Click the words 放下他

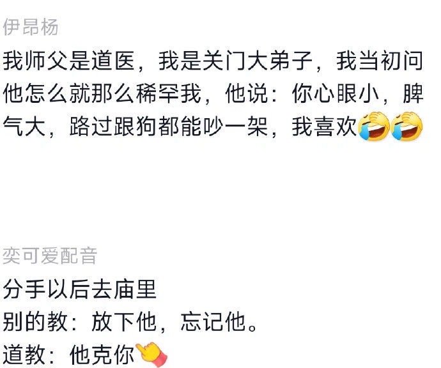124,321
